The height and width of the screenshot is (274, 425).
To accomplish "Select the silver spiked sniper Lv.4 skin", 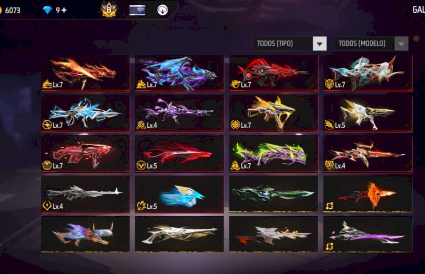I will pyautogui.click(x=86, y=194).
